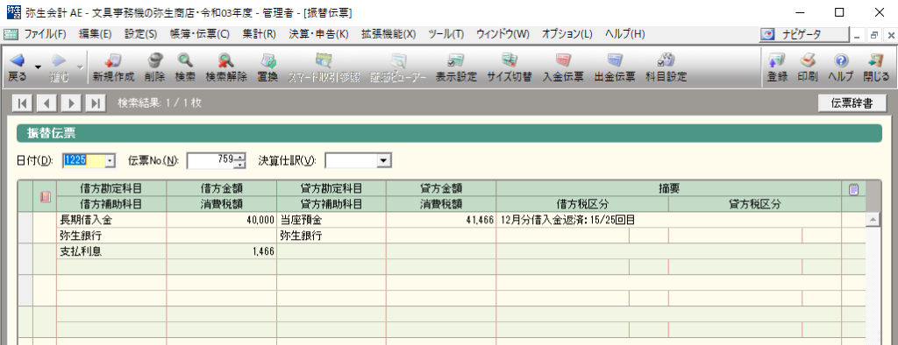Increase the 伝票No. stepper value
This screenshot has width=898, height=345.
pos(240,158)
